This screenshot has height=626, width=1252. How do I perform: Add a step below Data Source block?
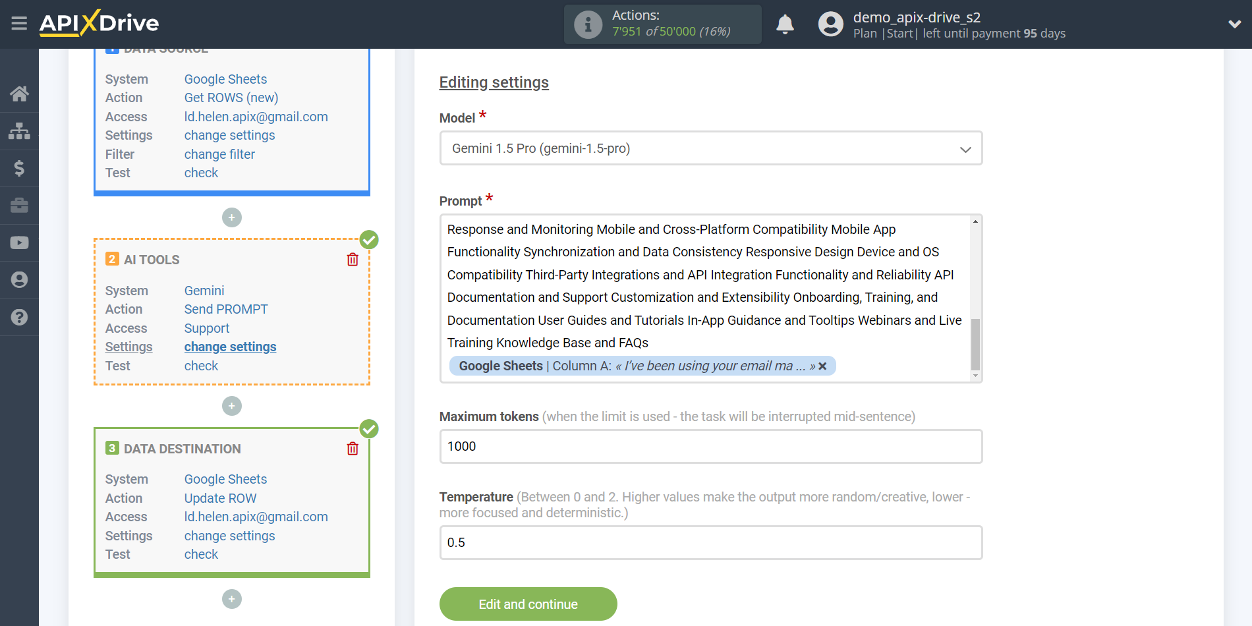click(x=232, y=217)
